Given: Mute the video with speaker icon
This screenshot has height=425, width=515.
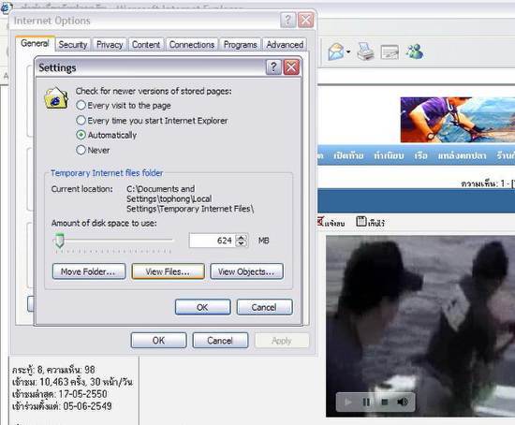Looking at the screenshot, I should (403, 402).
